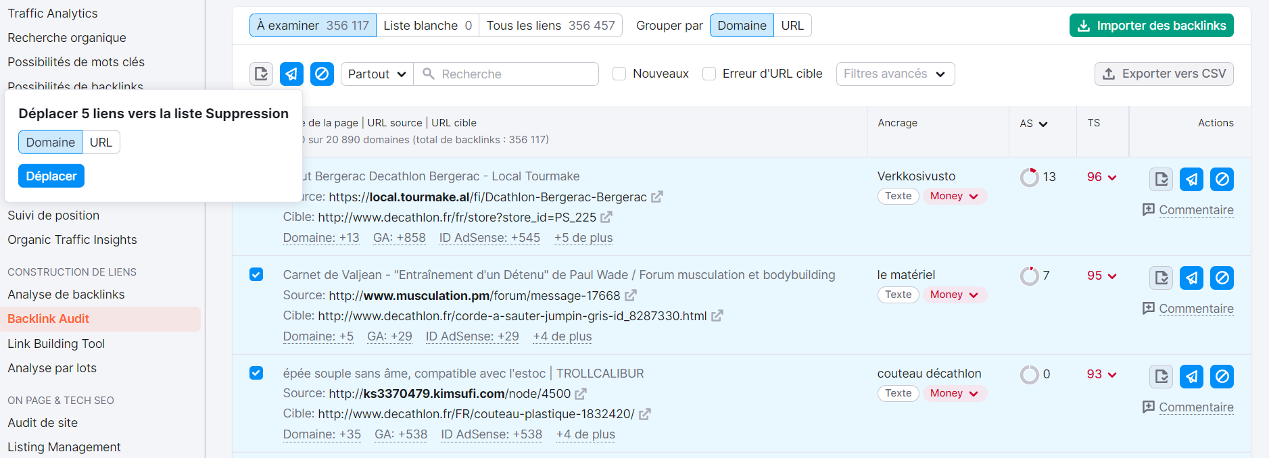The width and height of the screenshot is (1269, 458).
Task: Open external icon for store_id=PS_225 target
Action: coord(606,217)
